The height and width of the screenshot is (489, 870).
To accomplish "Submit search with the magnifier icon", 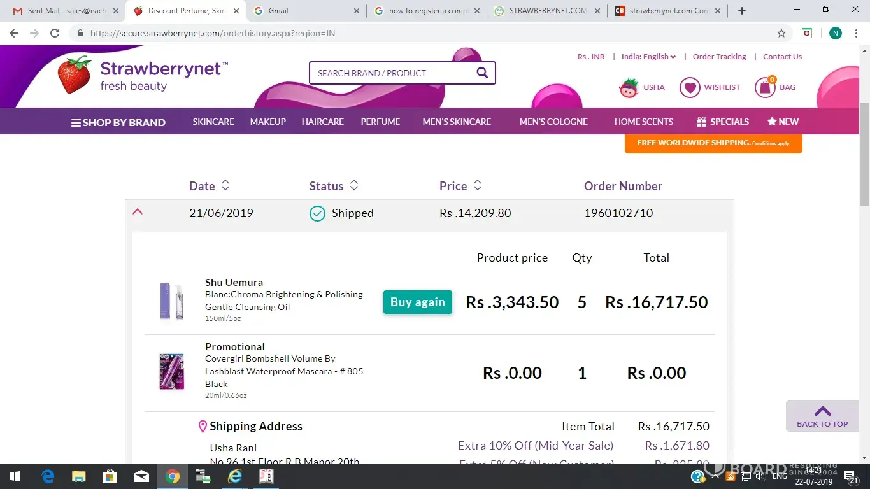I will [x=482, y=73].
